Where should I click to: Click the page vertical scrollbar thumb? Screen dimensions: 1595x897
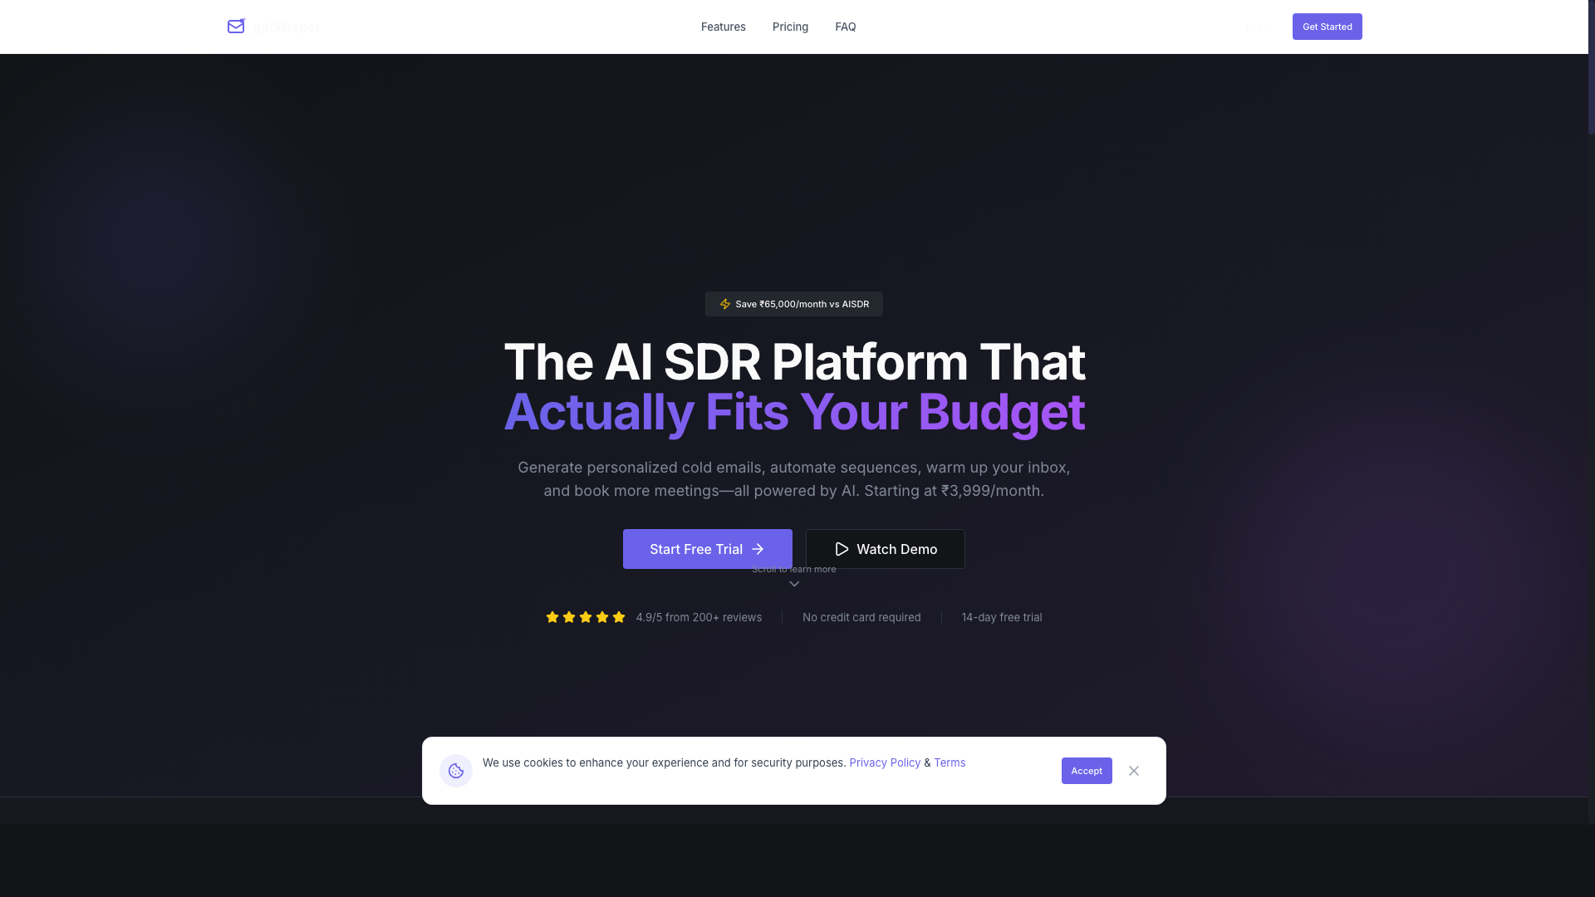[1591, 66]
